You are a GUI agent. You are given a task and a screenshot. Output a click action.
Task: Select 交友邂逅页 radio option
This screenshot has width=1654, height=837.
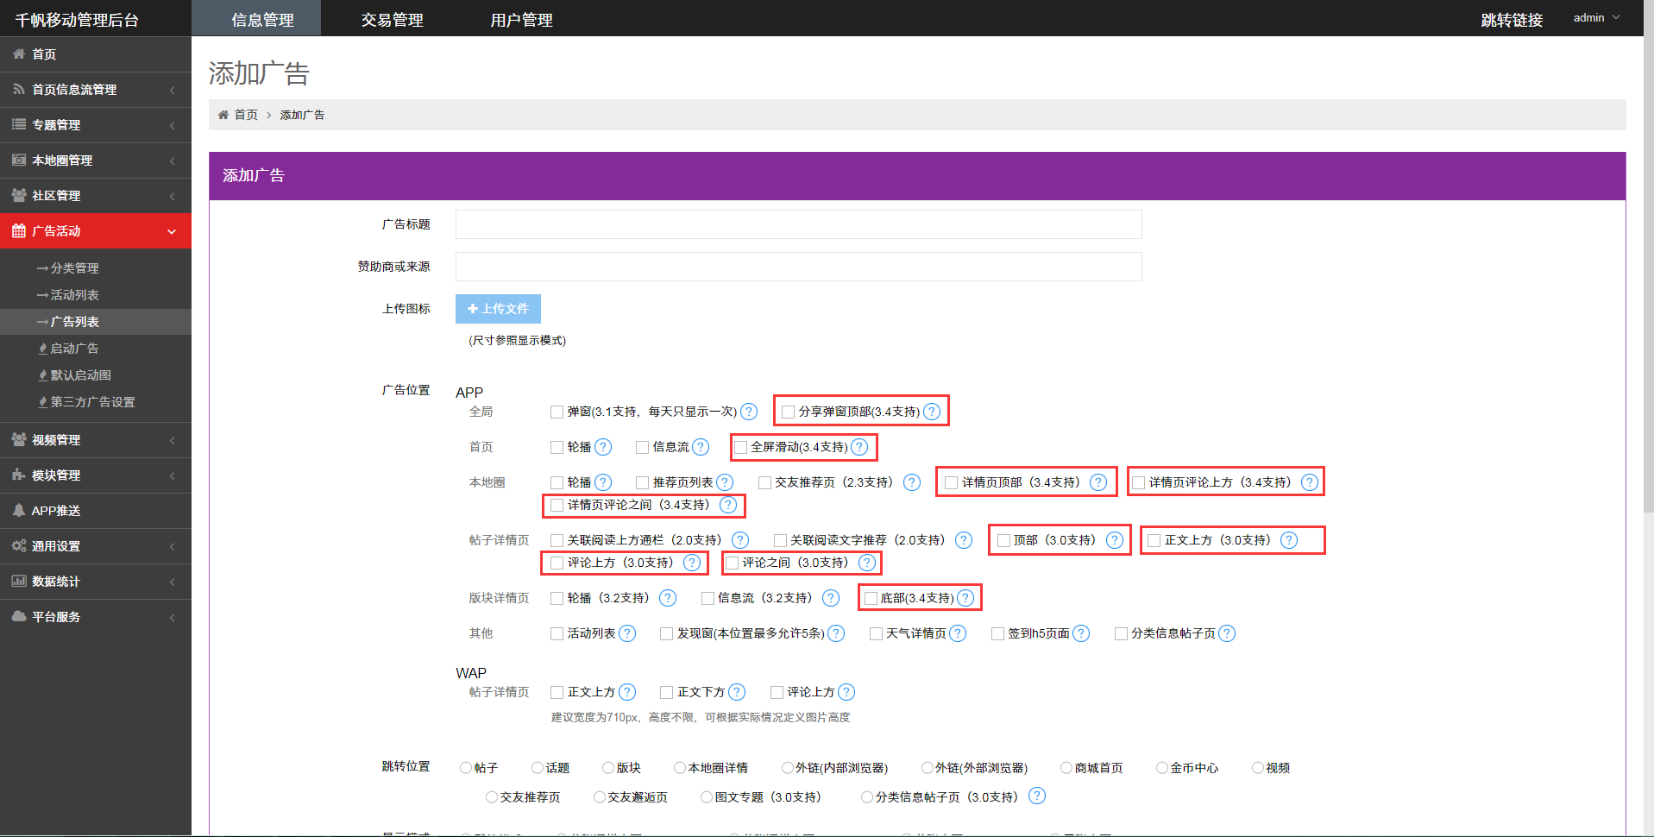(600, 797)
